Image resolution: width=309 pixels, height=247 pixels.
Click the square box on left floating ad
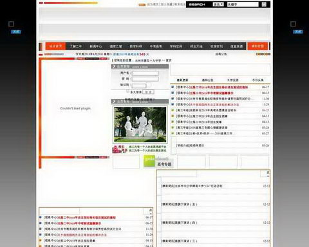pos(11,24)
